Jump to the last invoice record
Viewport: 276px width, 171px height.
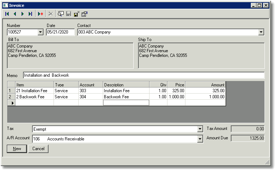click(30, 14)
